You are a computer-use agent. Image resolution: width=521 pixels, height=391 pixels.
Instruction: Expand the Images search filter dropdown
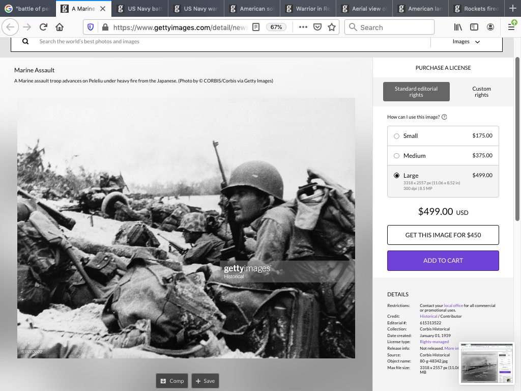point(466,42)
